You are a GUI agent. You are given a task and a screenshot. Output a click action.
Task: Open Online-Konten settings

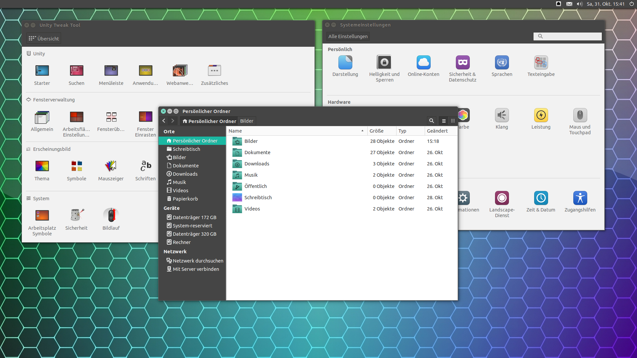[x=423, y=63]
